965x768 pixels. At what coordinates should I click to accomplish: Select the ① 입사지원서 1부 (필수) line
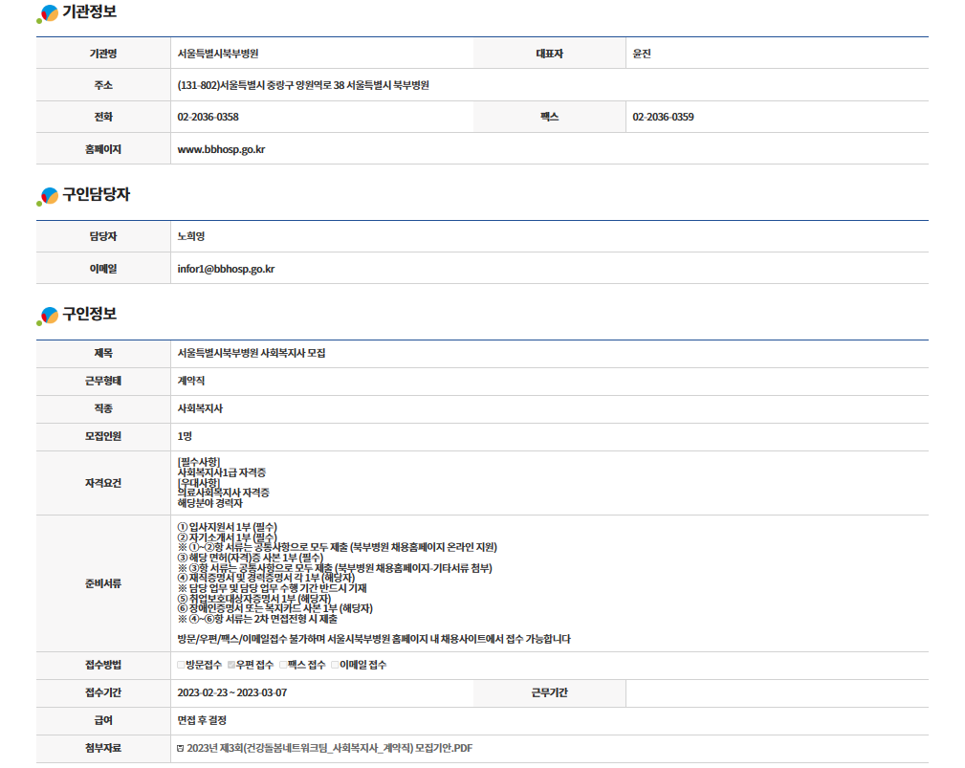coord(227,527)
